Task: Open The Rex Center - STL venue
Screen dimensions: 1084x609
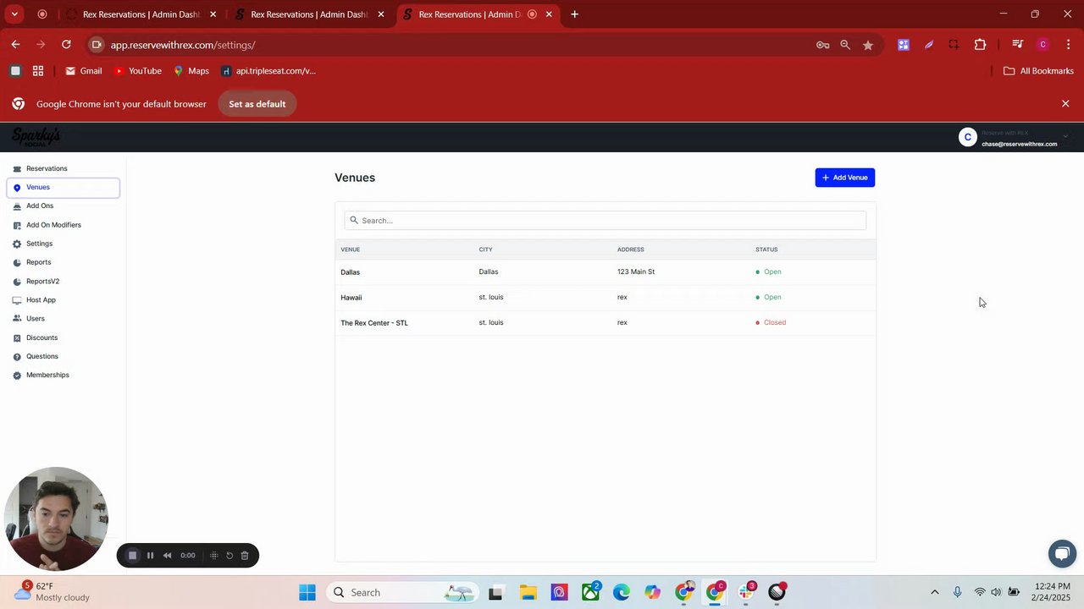Action: (606, 322)
